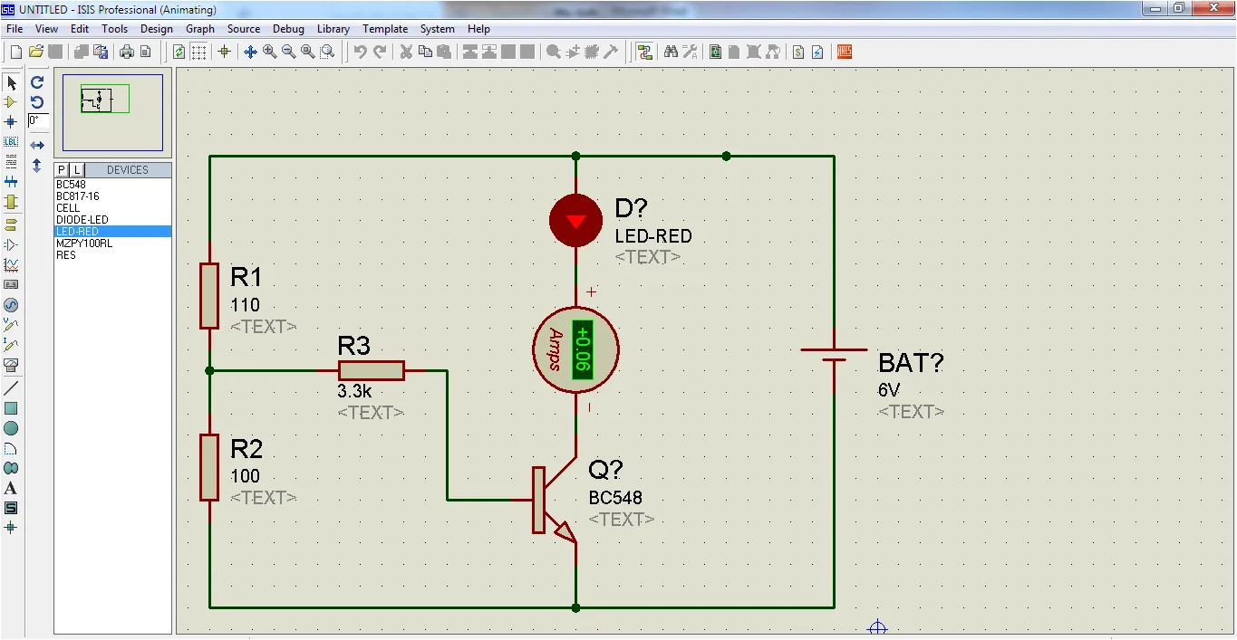Viewport: 1237px width, 640px height.
Task: Select the 2D line drawing tool
Action: (x=11, y=388)
